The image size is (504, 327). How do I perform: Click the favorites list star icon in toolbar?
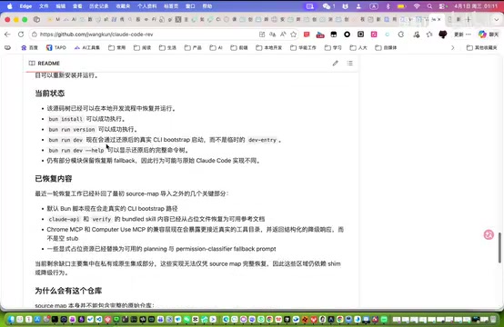tap(429, 35)
